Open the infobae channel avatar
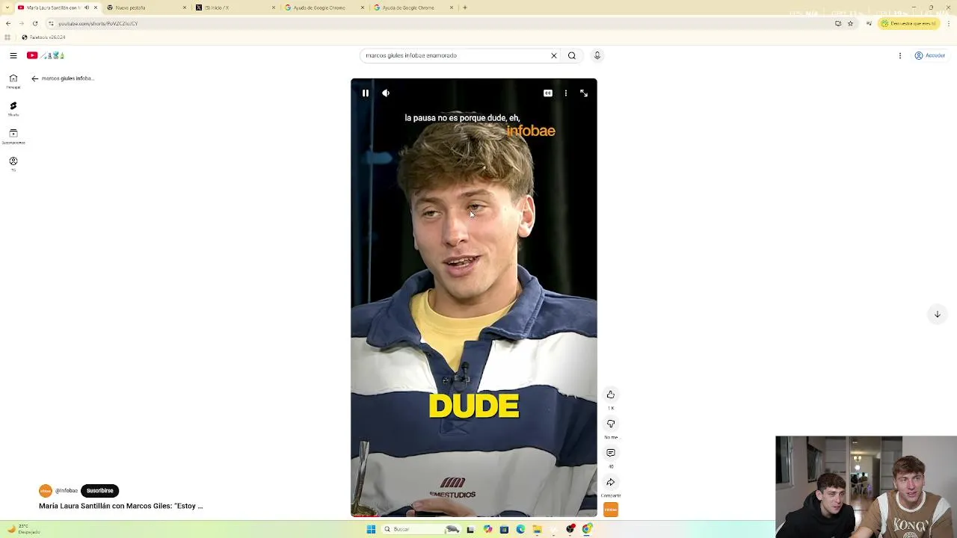The image size is (957, 538). click(46, 491)
